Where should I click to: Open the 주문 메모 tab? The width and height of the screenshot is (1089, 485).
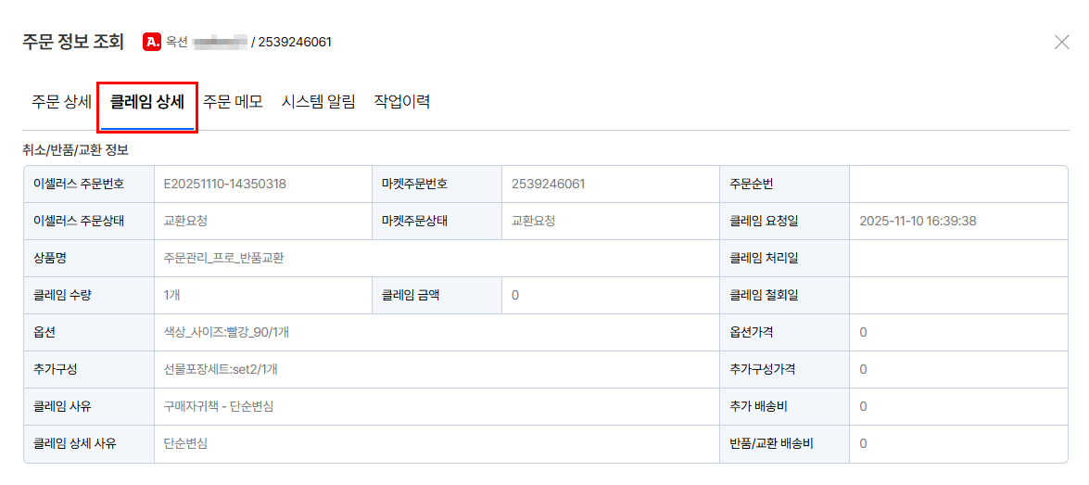coord(233,102)
